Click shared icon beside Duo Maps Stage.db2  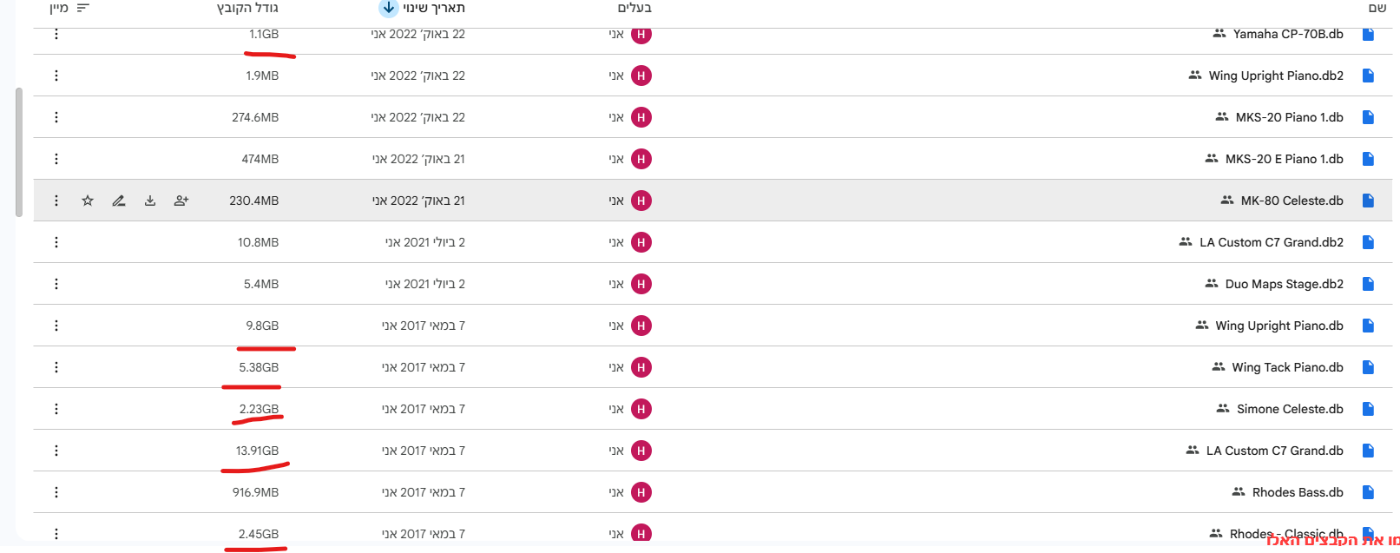pyautogui.click(x=1212, y=284)
